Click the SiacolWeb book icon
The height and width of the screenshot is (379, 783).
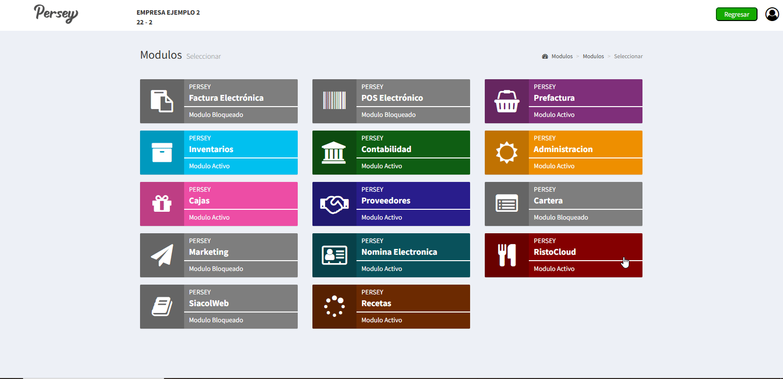click(162, 307)
